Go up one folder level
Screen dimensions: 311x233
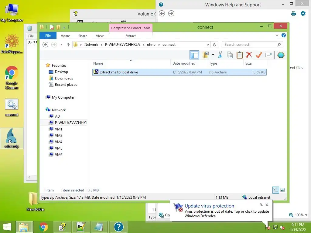tap(68, 45)
